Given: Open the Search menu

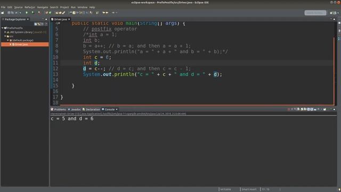Looking at the screenshot, I should point(54,7).
